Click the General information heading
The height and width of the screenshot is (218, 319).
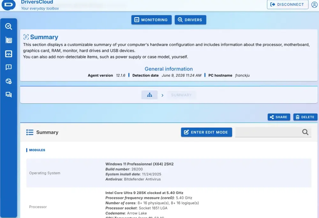(x=169, y=69)
